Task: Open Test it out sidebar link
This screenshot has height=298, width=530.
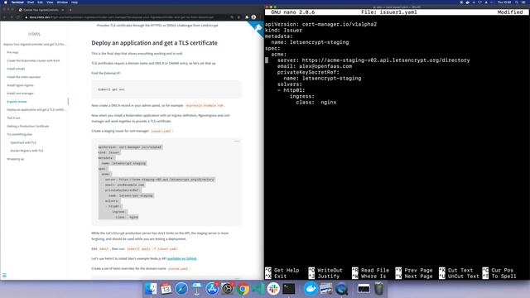Action: [x=13, y=118]
